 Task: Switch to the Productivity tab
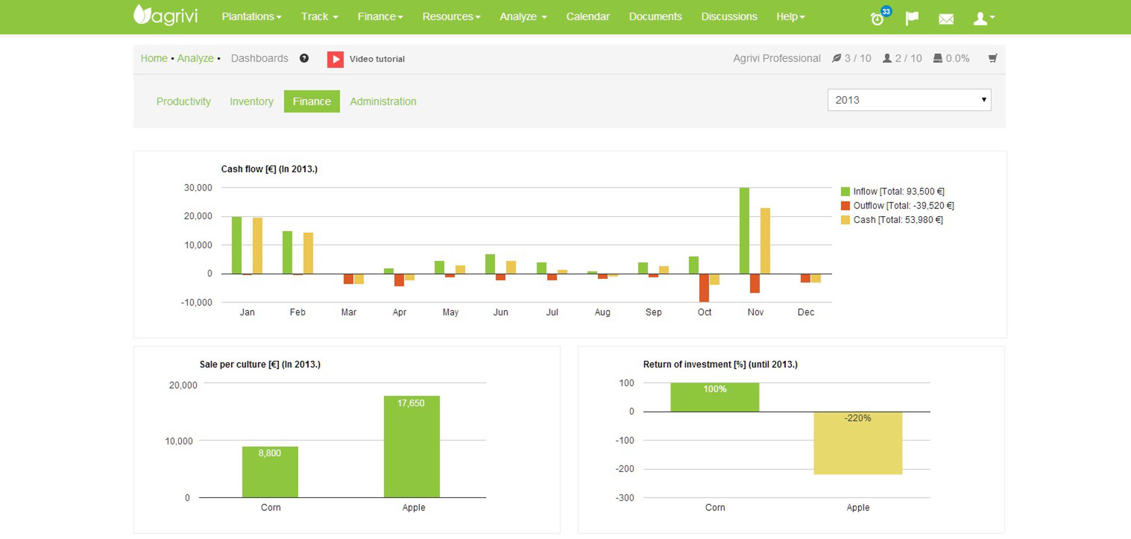pyautogui.click(x=183, y=101)
